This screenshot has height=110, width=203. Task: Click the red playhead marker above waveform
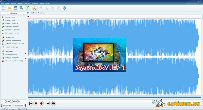pos(28,17)
